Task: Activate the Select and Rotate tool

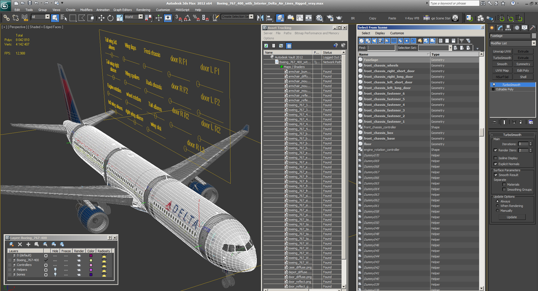Action: (x=110, y=17)
